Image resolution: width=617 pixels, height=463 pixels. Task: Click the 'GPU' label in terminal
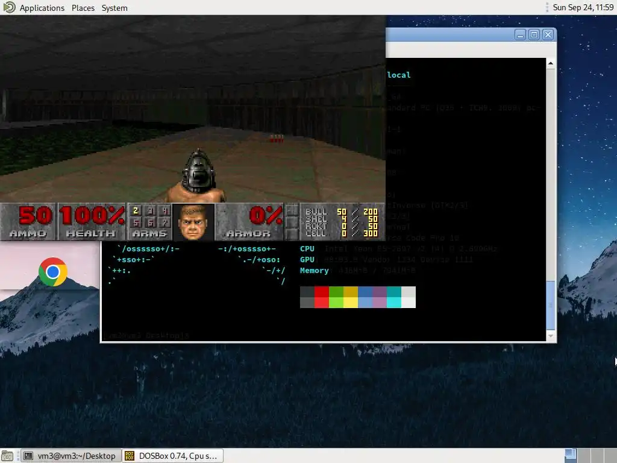307,260
